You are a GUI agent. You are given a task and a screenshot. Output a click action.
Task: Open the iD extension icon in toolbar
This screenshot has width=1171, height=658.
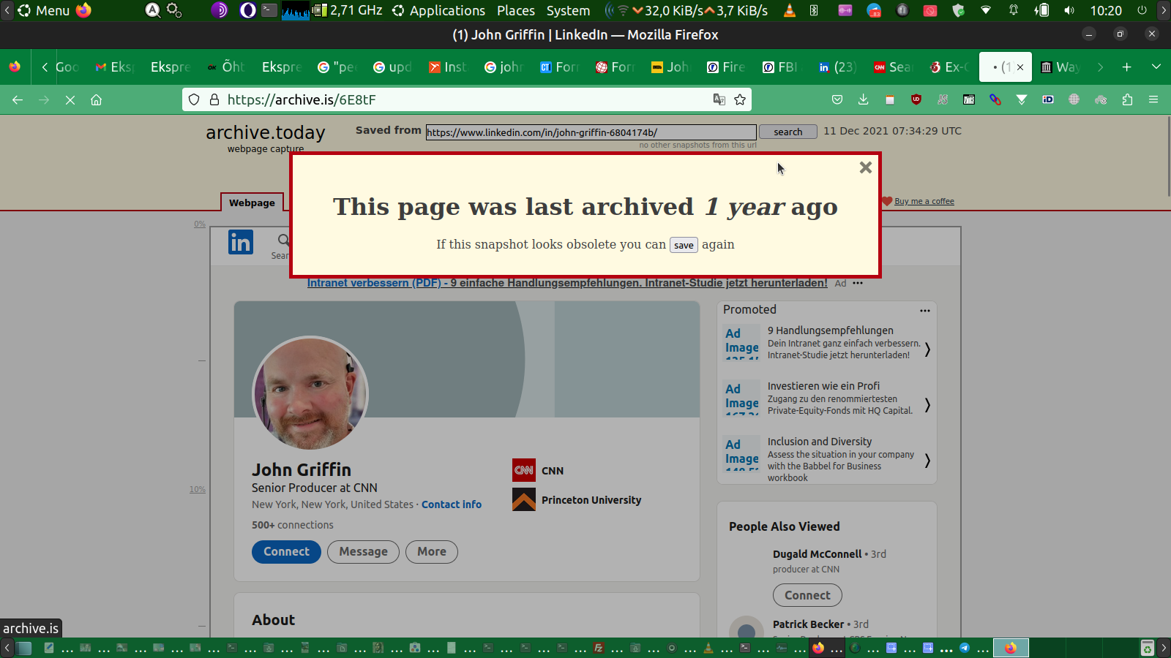pos(1048,99)
